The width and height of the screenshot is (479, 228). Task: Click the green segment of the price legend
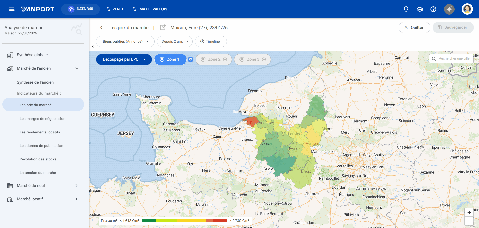click(x=149, y=221)
